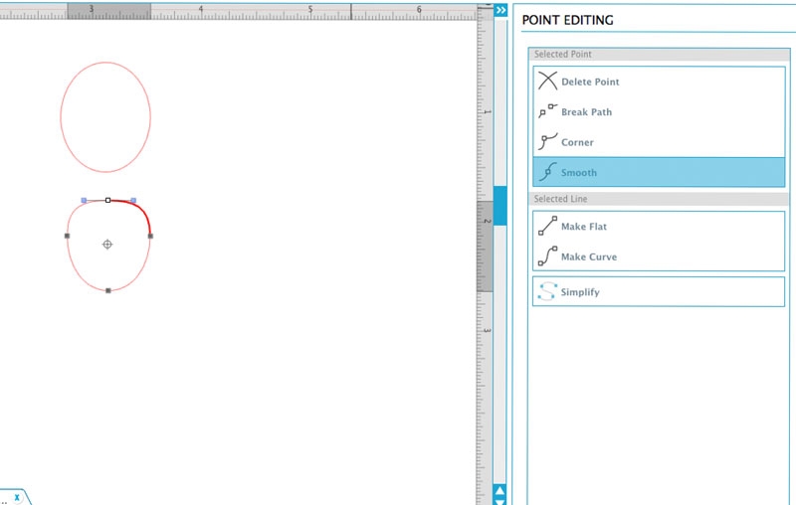The height and width of the screenshot is (505, 796).
Task: Click the bottom point of the edited shape
Action: pyautogui.click(x=108, y=290)
